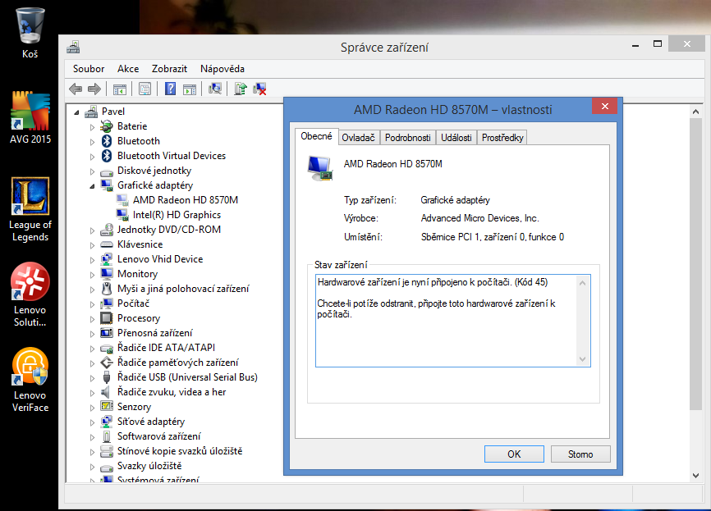This screenshot has height=511, width=711.
Task: Expand the Softwarová zařízení category
Action: coord(92,436)
